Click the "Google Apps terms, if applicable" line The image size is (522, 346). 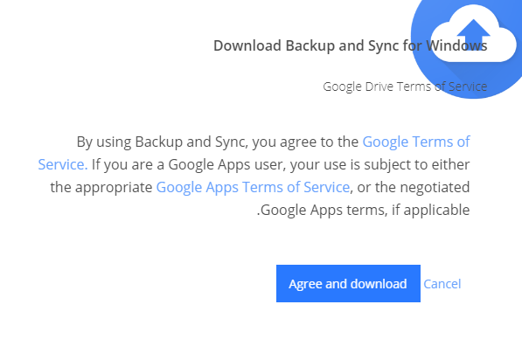[x=363, y=210]
